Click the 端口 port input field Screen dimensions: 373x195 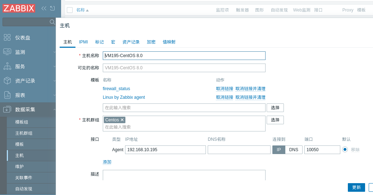click(322, 150)
